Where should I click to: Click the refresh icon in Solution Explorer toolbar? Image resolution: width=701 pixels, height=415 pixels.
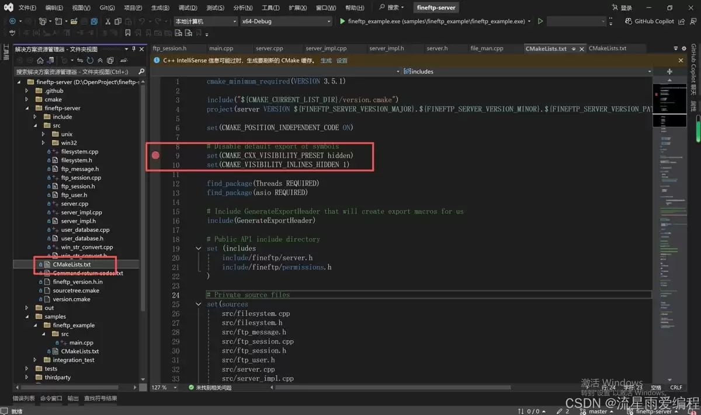(90, 60)
